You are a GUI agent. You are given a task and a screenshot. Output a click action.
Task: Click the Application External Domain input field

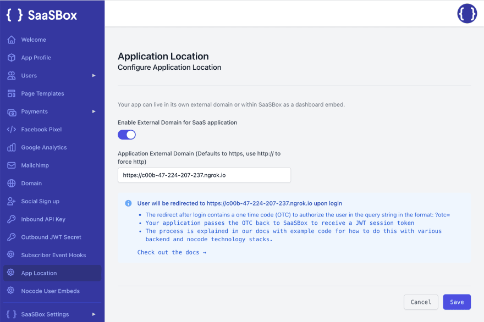tap(204, 175)
